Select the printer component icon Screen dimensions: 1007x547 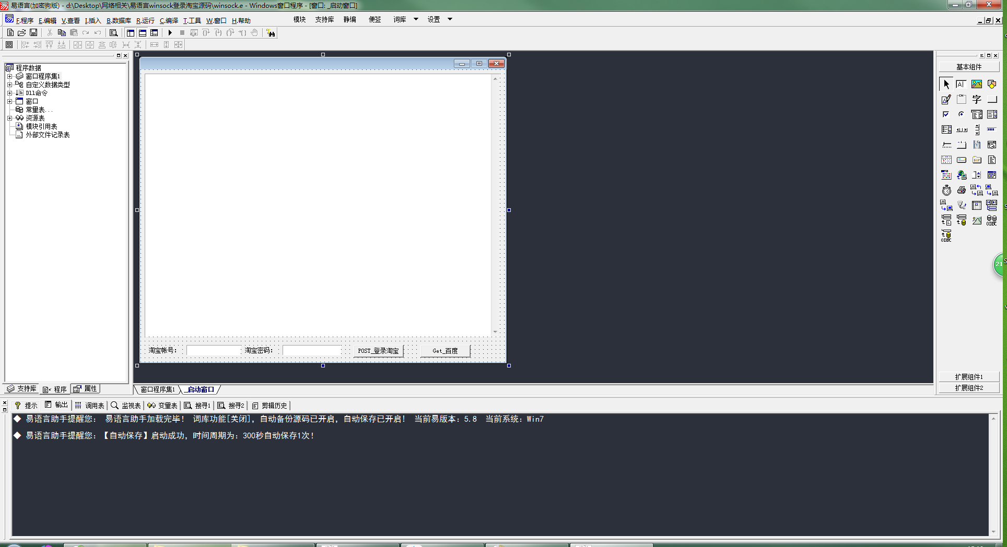click(x=961, y=191)
